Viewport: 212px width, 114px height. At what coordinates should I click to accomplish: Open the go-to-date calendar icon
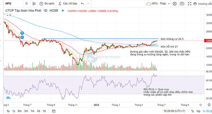tap(54, 111)
